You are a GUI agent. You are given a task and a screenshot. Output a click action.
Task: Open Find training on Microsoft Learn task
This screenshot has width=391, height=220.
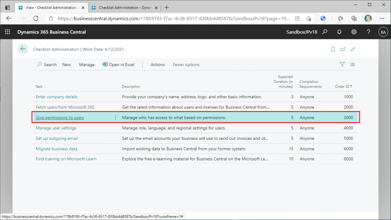click(66, 159)
